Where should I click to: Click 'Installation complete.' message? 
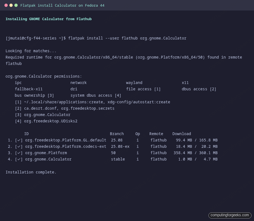31,172
